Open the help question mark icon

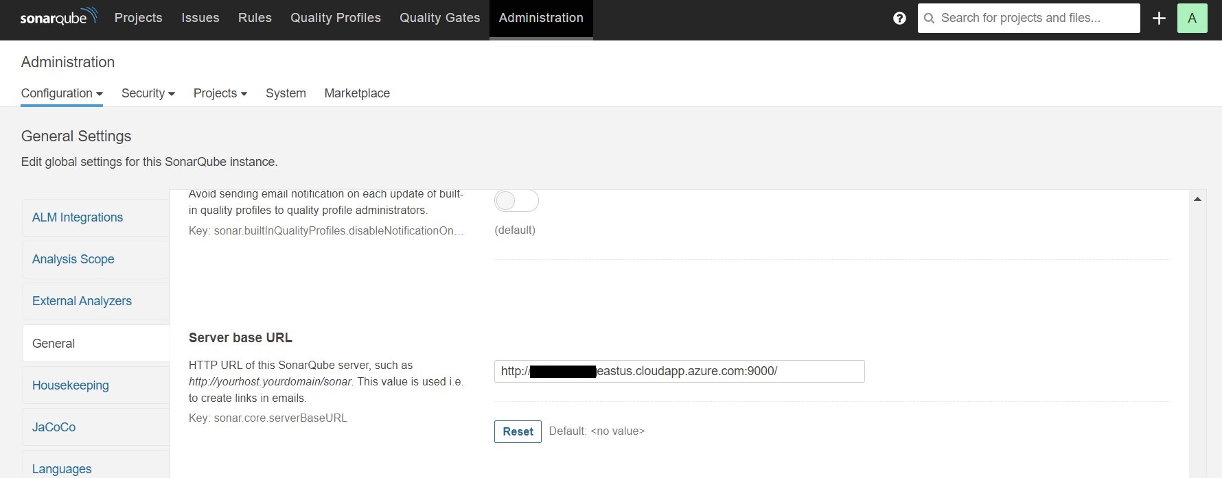899,19
